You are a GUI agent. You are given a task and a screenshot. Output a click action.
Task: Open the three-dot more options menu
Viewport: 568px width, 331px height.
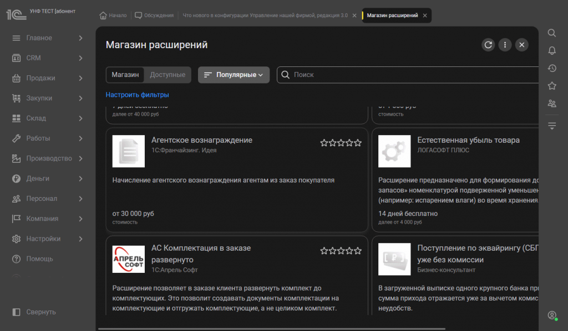coord(505,45)
